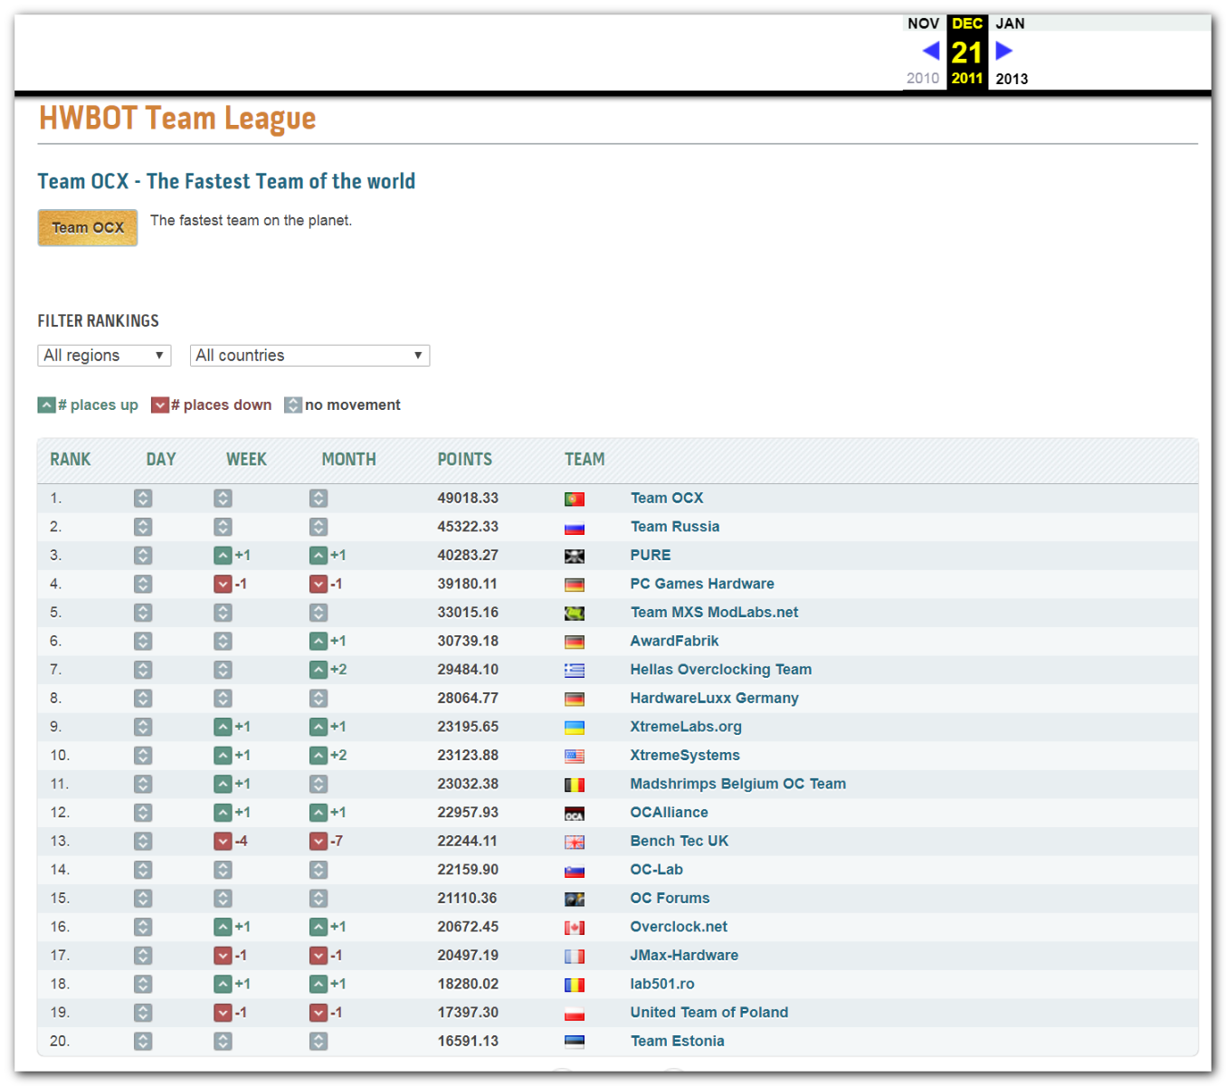Screen dimensions: 1226x1086
Task: Open the AwardFabrik team link
Action: click(675, 642)
